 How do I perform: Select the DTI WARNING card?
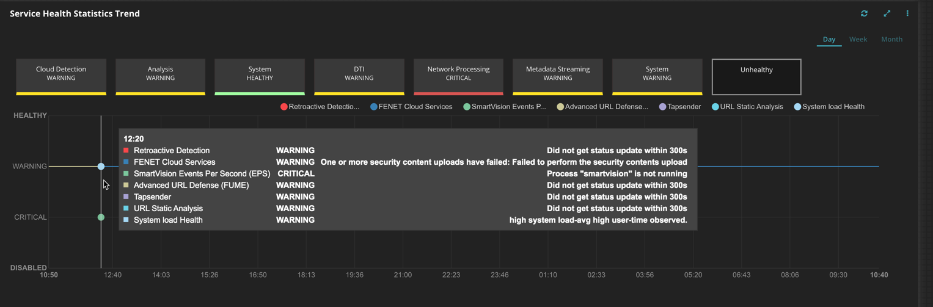[359, 77]
